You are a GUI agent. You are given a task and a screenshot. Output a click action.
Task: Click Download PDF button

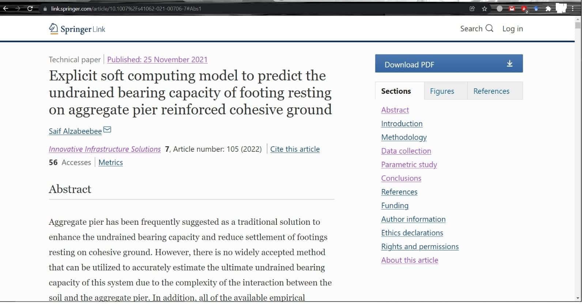(x=449, y=64)
